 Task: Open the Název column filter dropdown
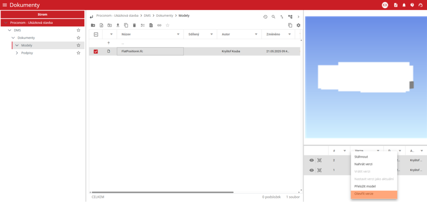coord(178,35)
